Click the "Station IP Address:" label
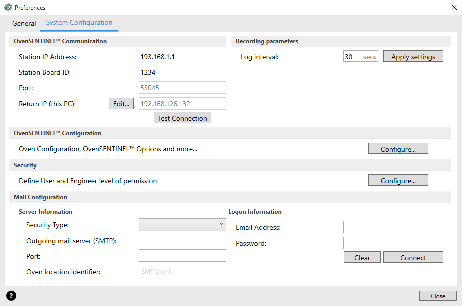The image size is (462, 306). tap(48, 57)
